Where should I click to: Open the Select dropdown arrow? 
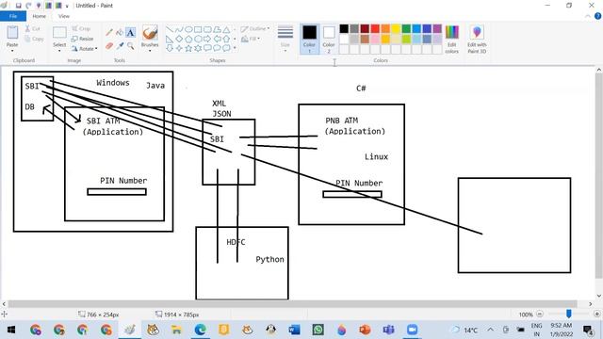[x=59, y=50]
